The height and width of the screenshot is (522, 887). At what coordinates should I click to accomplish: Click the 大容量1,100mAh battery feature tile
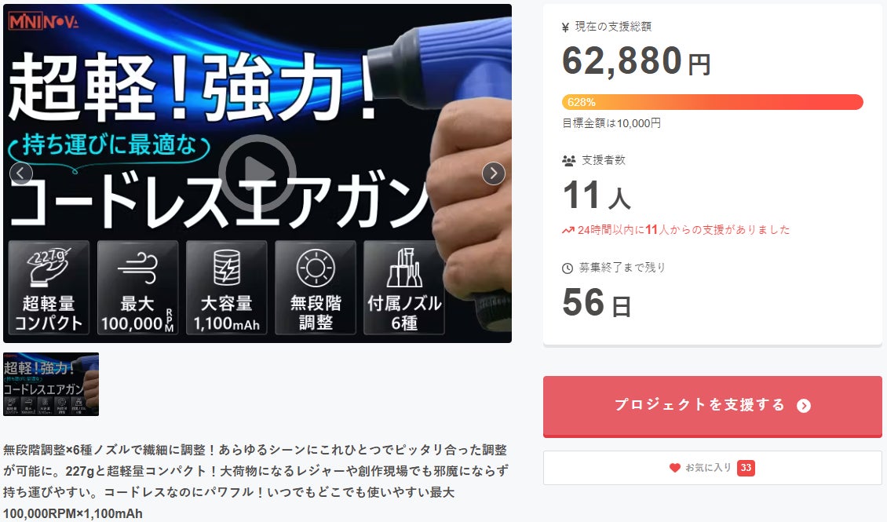point(227,287)
